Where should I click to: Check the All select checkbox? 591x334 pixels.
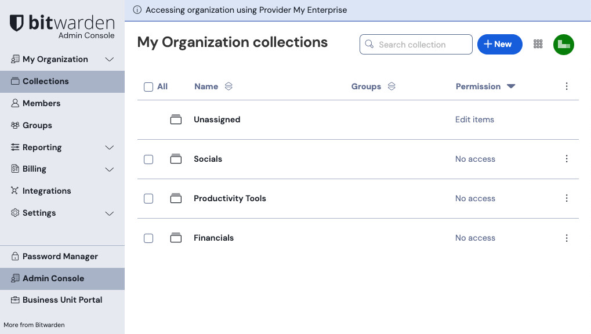coord(148,87)
